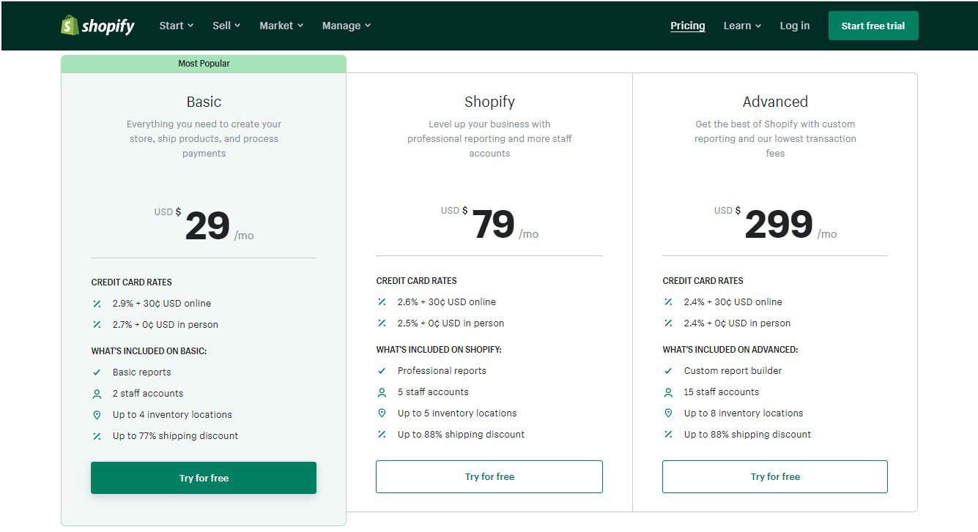Screen dimensions: 978x532
Task: Click the person icon beside 15 staff accounts
Action: [x=667, y=391]
